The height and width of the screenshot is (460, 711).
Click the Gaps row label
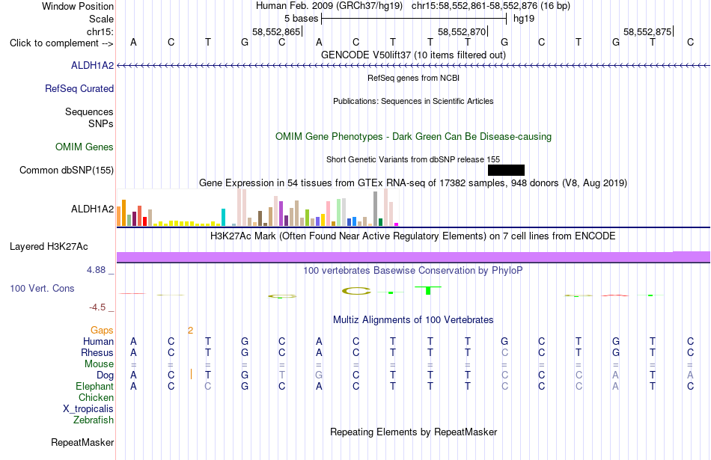tap(102, 330)
